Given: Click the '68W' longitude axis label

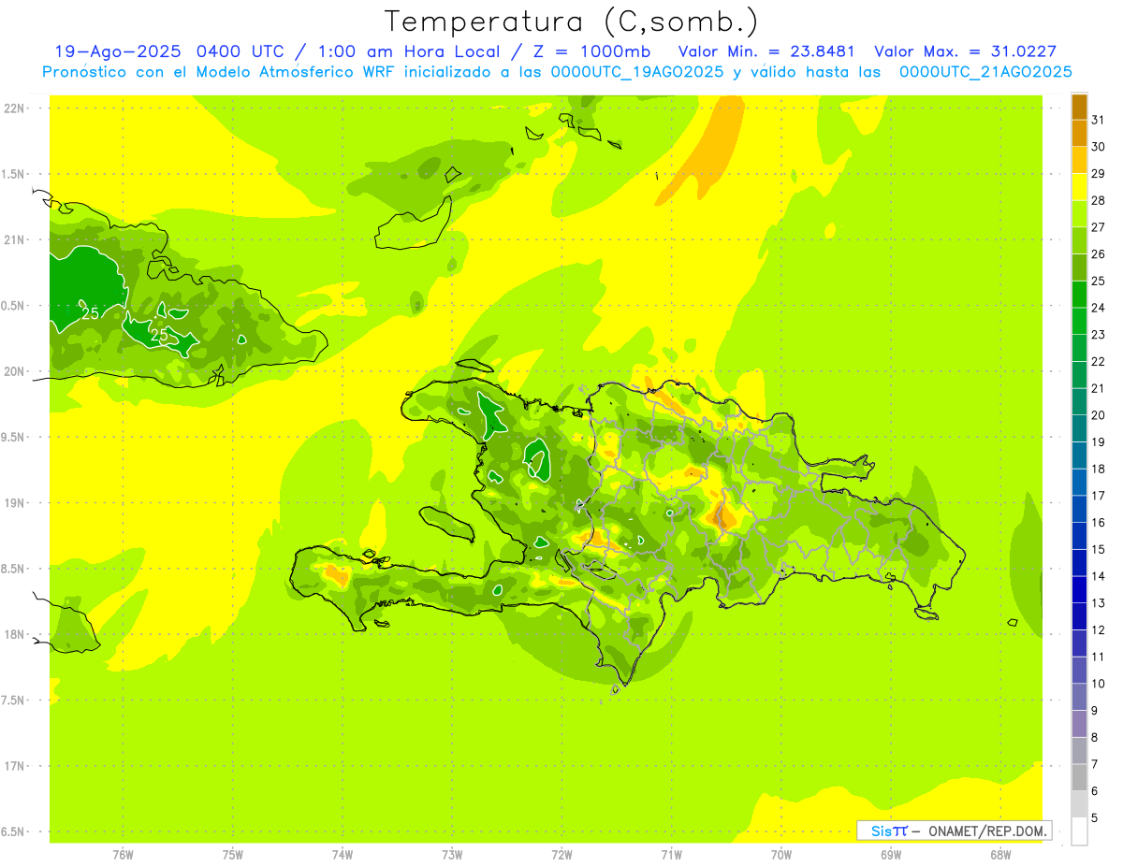Looking at the screenshot, I should coord(1000,854).
